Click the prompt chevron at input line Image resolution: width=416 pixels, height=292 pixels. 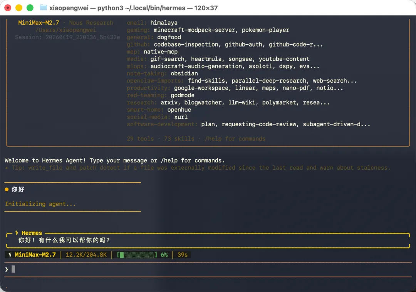pyautogui.click(x=7, y=269)
